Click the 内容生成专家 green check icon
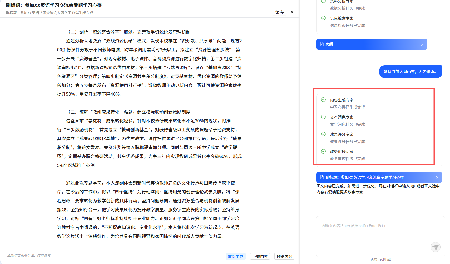Image resolution: width=450 pixels, height=264 pixels. (x=323, y=100)
